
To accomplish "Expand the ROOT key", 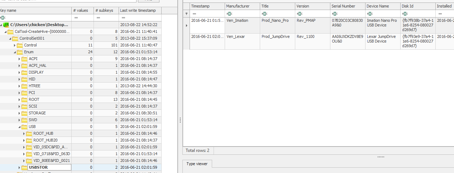I will [x=19, y=100].
